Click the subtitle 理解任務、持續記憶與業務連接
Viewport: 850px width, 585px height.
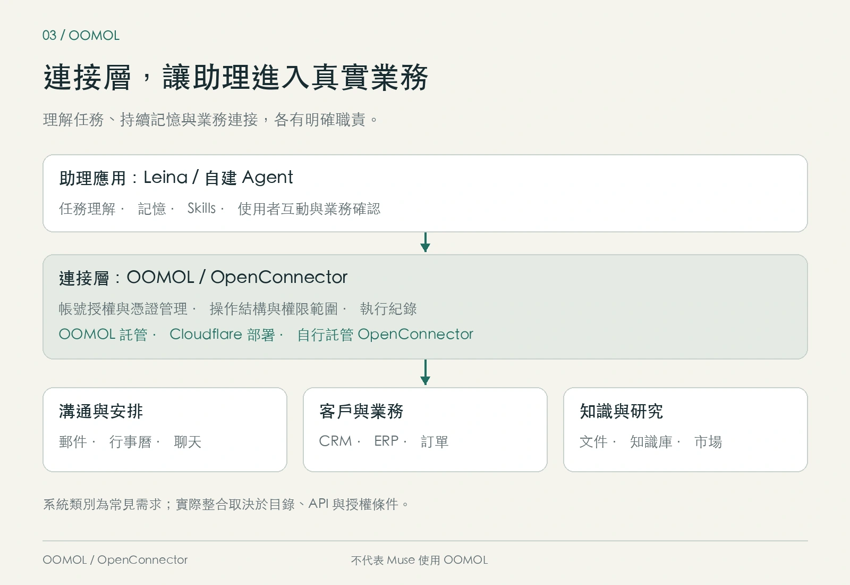tap(151, 120)
